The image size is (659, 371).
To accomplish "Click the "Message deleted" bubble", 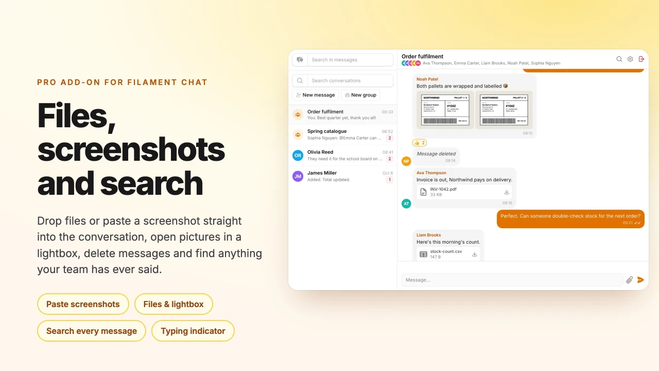I will click(x=436, y=156).
